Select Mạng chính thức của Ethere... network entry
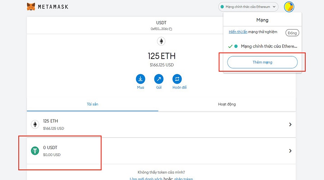Image resolution: width=324 pixels, height=180 pixels. 262,46
